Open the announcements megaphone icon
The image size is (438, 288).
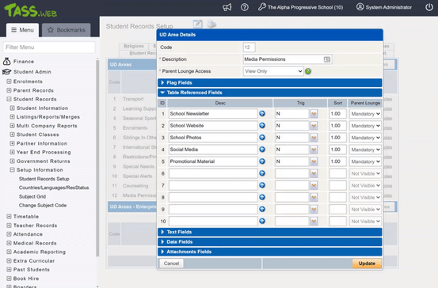click(227, 7)
